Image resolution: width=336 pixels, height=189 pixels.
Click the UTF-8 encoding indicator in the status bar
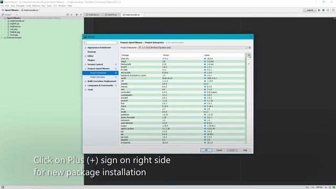pos(319,187)
